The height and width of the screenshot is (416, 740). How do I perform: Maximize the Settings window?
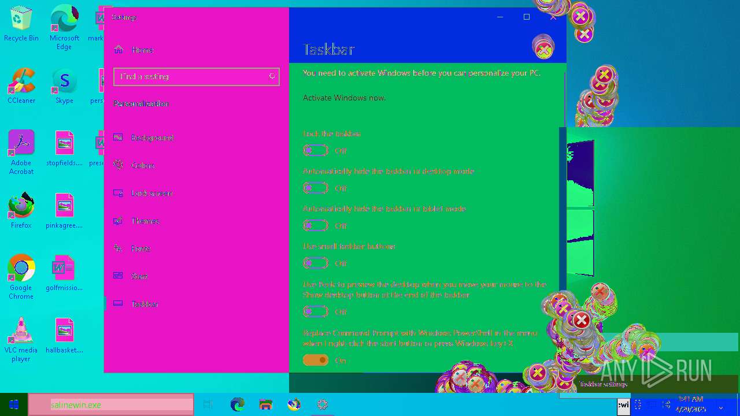click(526, 17)
